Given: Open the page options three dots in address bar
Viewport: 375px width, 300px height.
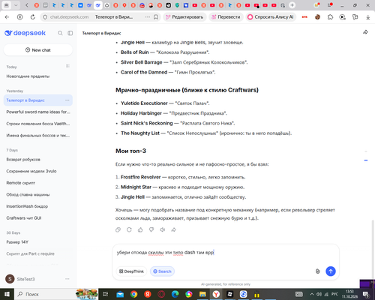Looking at the screenshot, I should (148, 17).
